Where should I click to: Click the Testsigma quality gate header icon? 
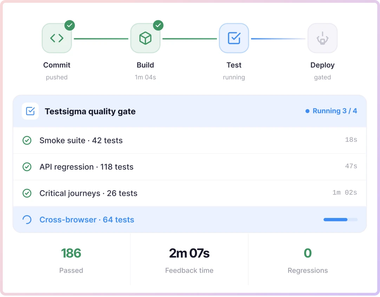(x=30, y=111)
